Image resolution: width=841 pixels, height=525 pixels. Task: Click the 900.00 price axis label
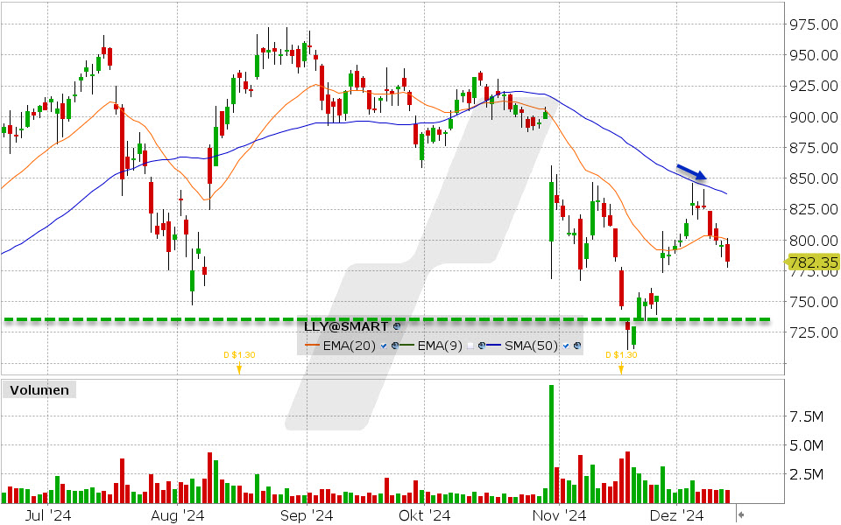[814, 116]
